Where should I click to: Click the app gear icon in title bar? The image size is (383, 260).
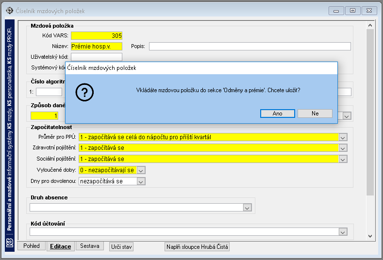pyautogui.click(x=10, y=11)
